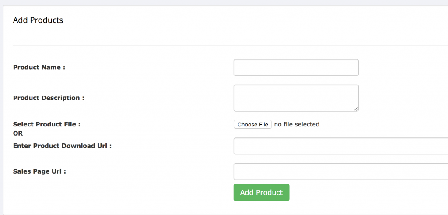Click the 'Select Product File :' label
Viewport: 448px width, 215px height.
pyautogui.click(x=47, y=124)
